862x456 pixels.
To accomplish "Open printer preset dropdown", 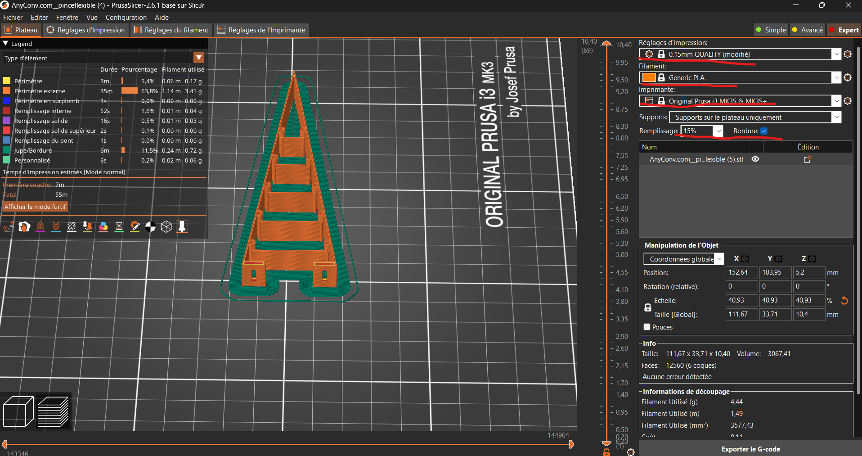I will [x=836, y=101].
